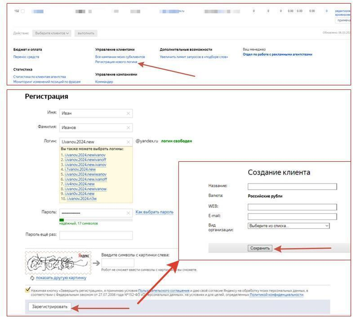356x320 pixels.
Task: Open Все кампании моих субклиентов link
Action: pyautogui.click(x=120, y=57)
